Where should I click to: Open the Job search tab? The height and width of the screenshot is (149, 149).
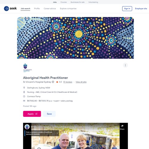coord(25,9)
